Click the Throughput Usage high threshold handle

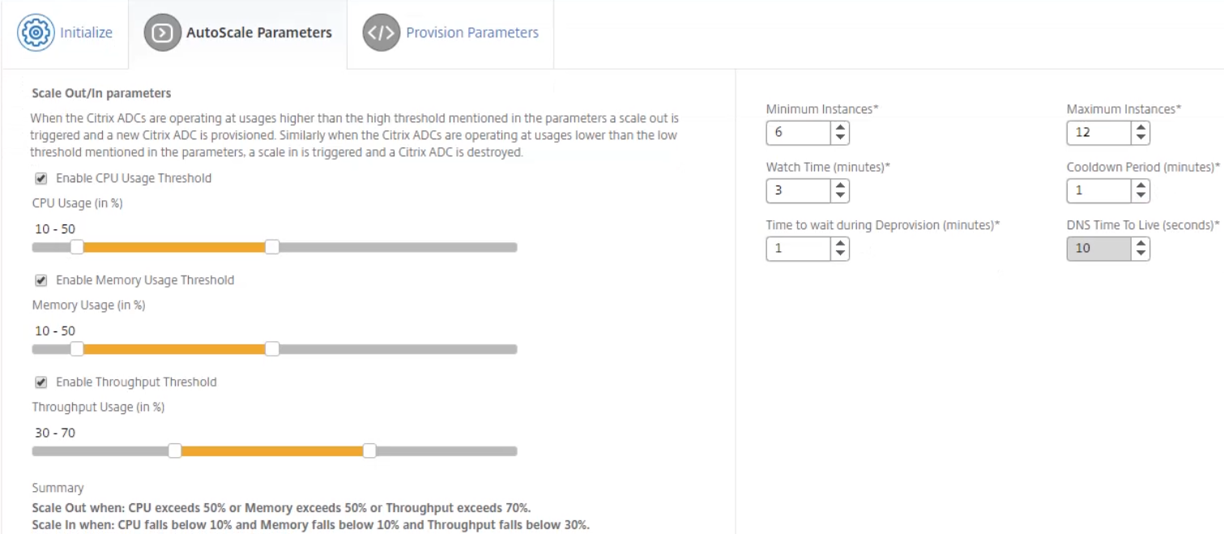(369, 451)
